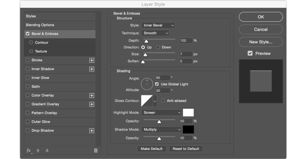Open the white Highlight color swatch
The image size is (306, 159).
click(x=188, y=112)
